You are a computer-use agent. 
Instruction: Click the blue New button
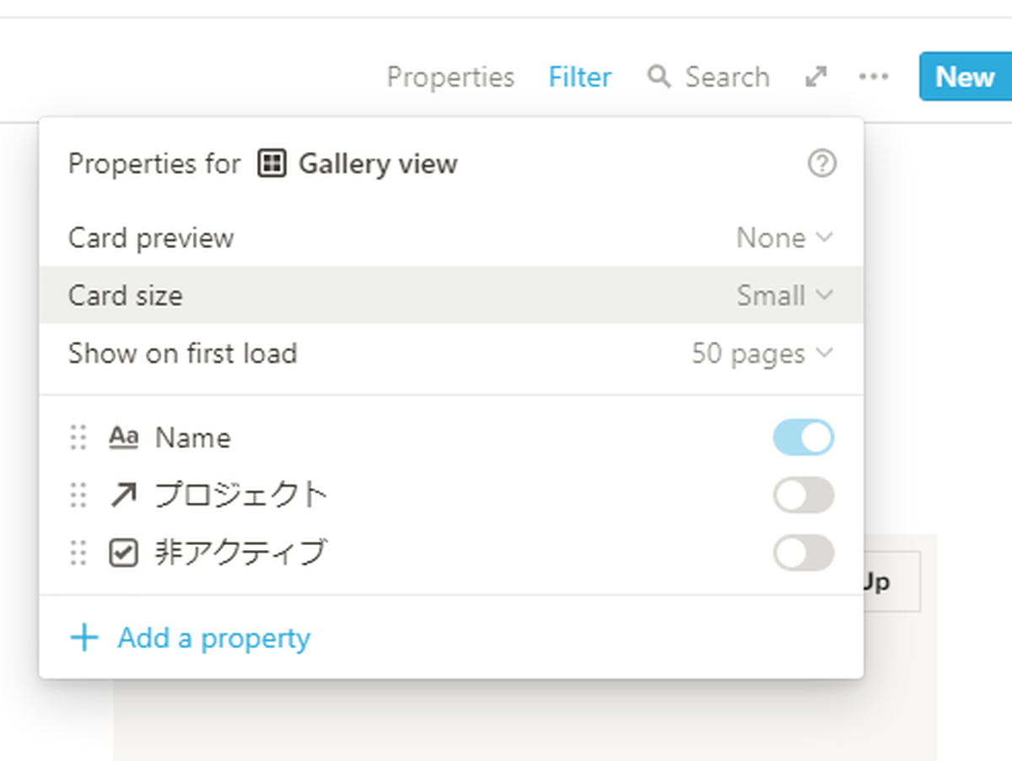pyautogui.click(x=966, y=77)
